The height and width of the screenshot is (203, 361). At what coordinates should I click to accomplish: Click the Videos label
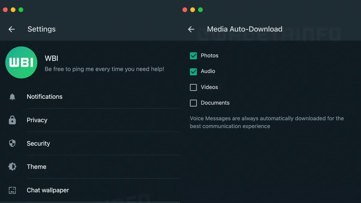(209, 87)
